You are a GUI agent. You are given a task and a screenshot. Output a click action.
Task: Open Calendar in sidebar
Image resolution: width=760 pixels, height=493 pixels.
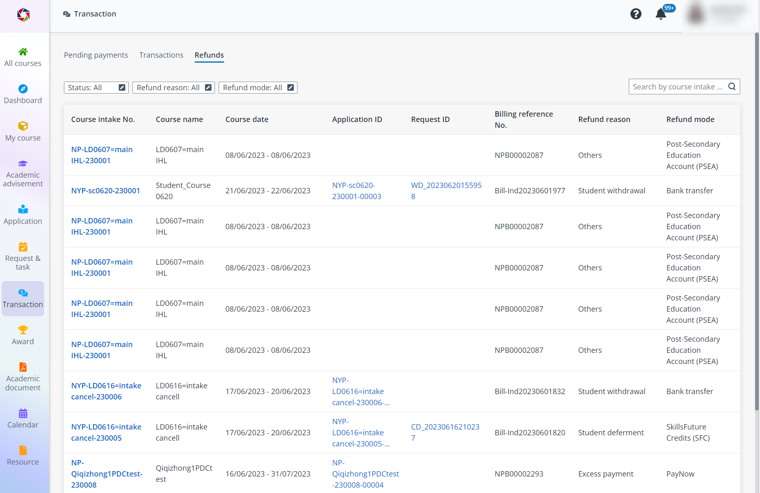[23, 418]
